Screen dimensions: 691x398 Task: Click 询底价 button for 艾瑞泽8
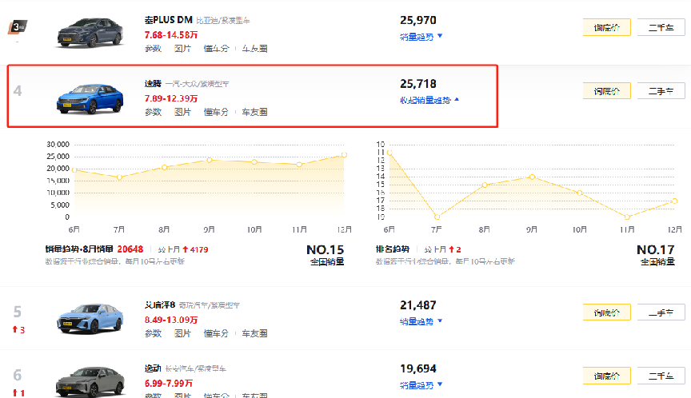tap(607, 312)
